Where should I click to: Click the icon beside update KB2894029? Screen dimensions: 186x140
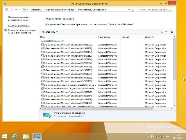pos(42,103)
